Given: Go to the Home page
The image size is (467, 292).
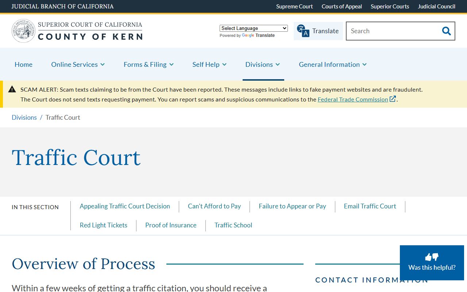Looking at the screenshot, I should pyautogui.click(x=23, y=64).
